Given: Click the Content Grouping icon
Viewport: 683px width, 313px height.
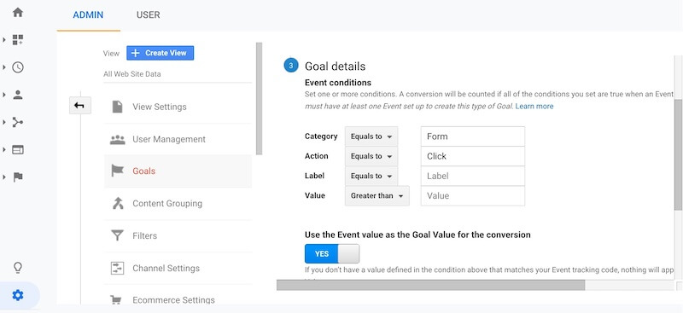Looking at the screenshot, I should [118, 203].
